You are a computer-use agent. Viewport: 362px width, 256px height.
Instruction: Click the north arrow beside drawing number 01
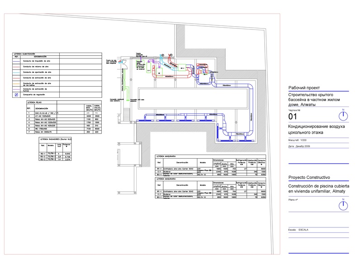tap(343, 115)
